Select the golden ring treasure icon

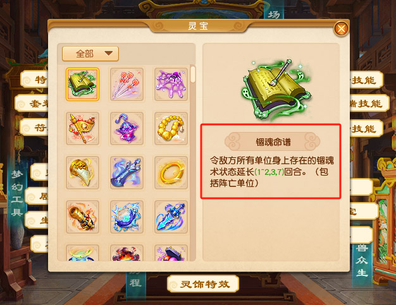point(171,172)
